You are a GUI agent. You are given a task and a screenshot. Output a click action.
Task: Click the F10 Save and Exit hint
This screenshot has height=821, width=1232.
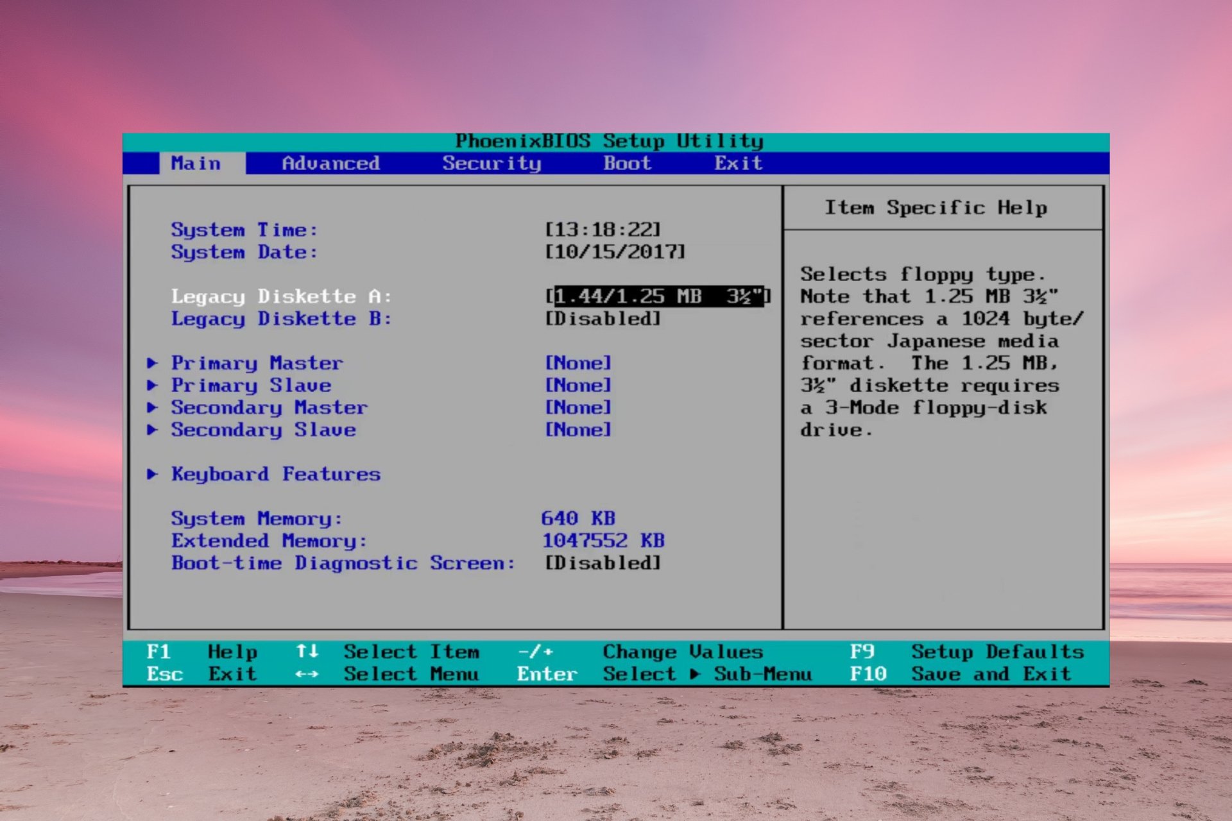961,674
